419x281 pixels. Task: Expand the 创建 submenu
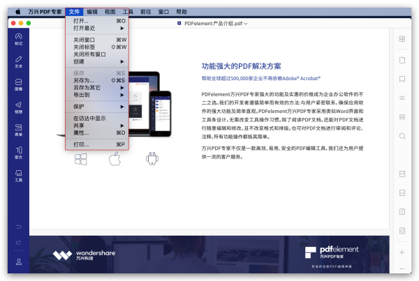(97, 61)
